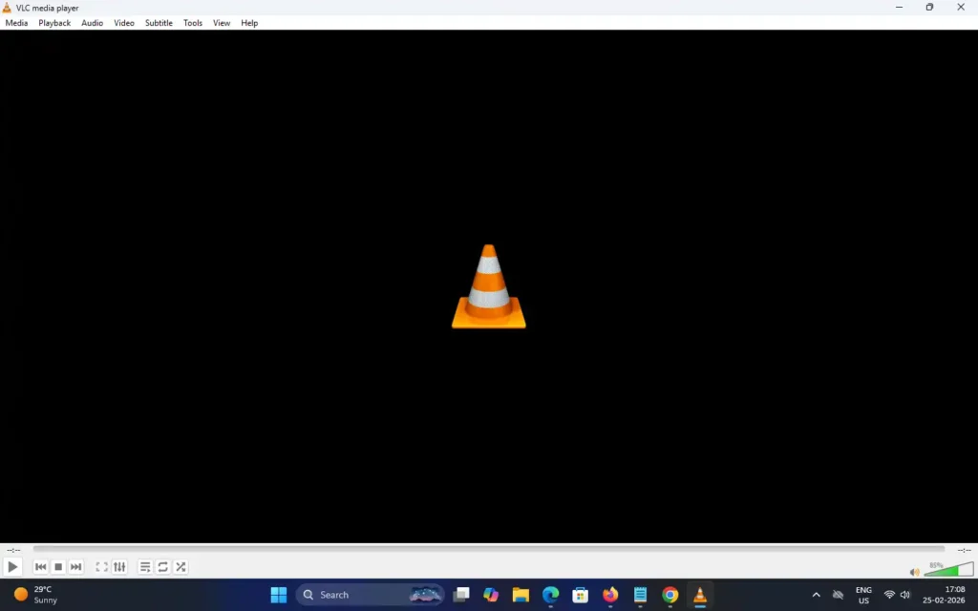Open VLC from the taskbar
This screenshot has height=611, width=978.
pyautogui.click(x=700, y=594)
